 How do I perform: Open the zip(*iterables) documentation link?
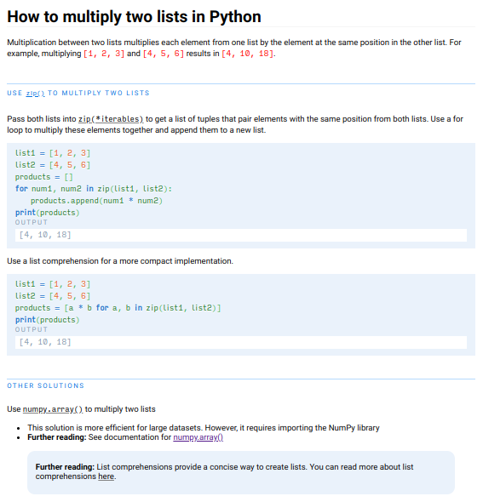pyautogui.click(x=111, y=119)
